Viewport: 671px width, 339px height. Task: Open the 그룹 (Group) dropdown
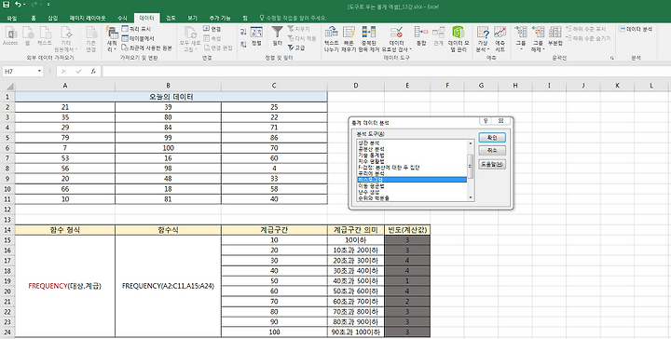521,38
